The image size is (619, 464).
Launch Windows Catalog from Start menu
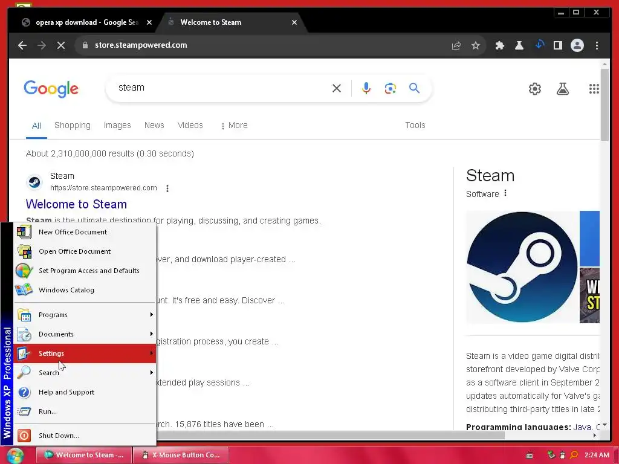(85, 290)
